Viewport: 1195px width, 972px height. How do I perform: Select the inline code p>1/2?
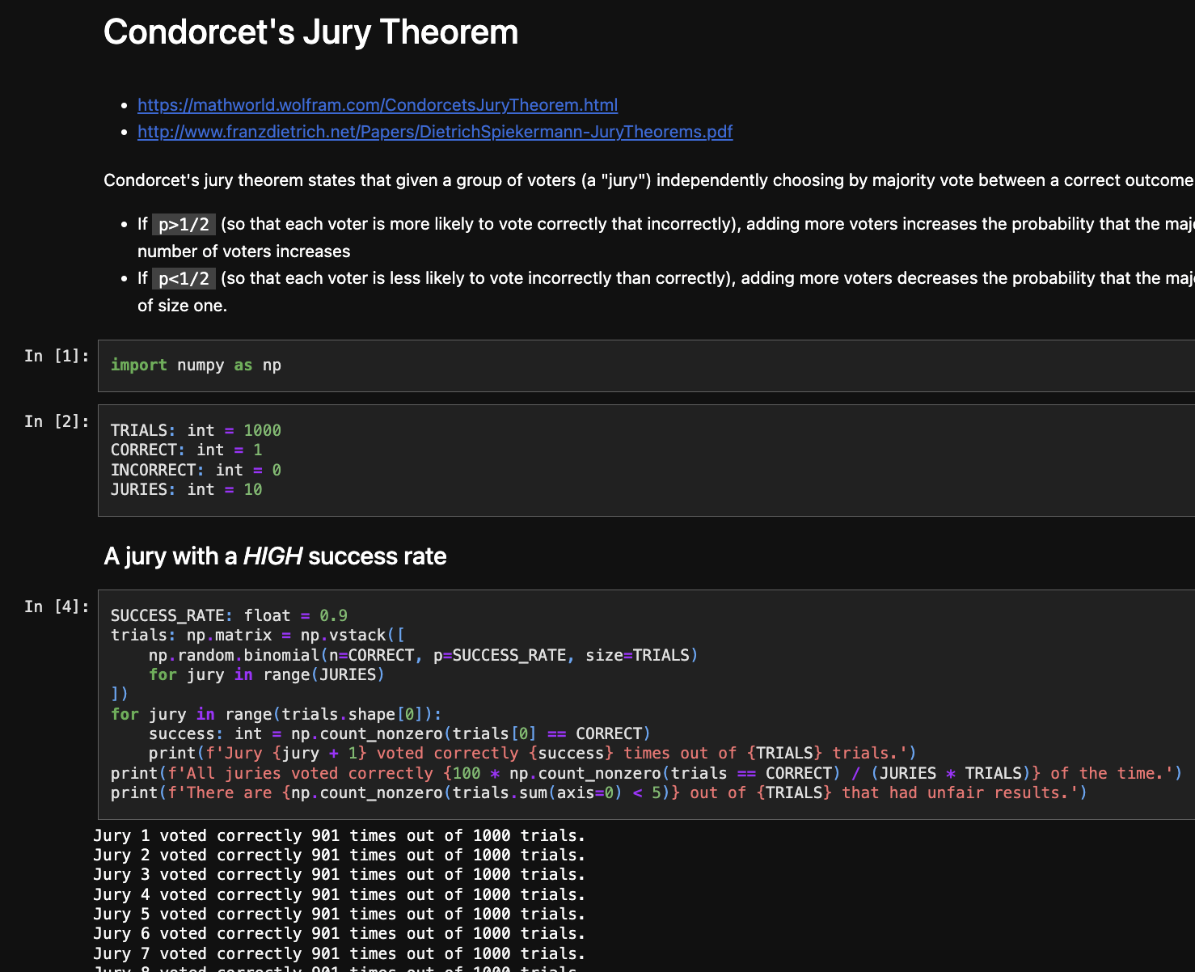(183, 224)
